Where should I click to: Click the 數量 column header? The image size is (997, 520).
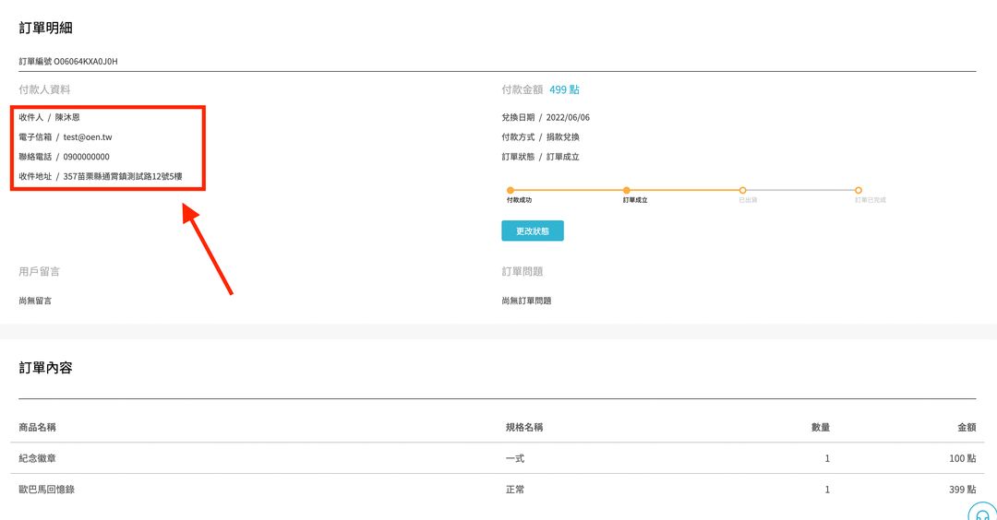(820, 427)
